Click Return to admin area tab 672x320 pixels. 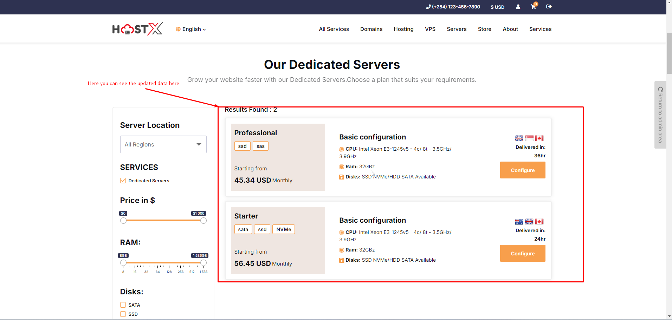coord(660,115)
